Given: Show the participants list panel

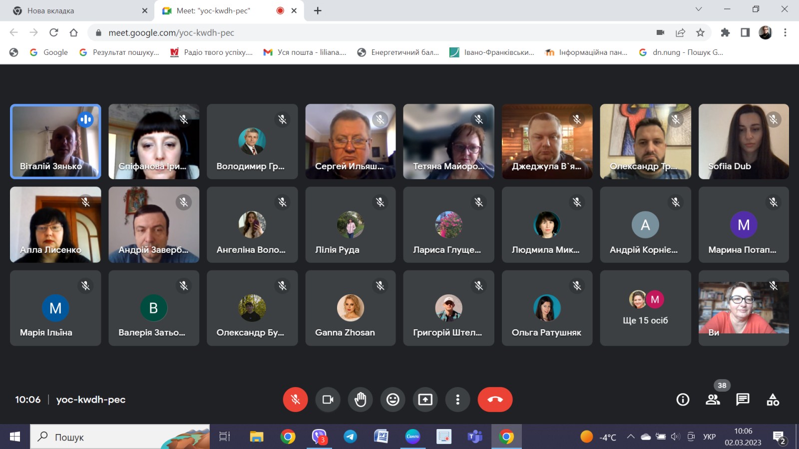Looking at the screenshot, I should (x=713, y=400).
